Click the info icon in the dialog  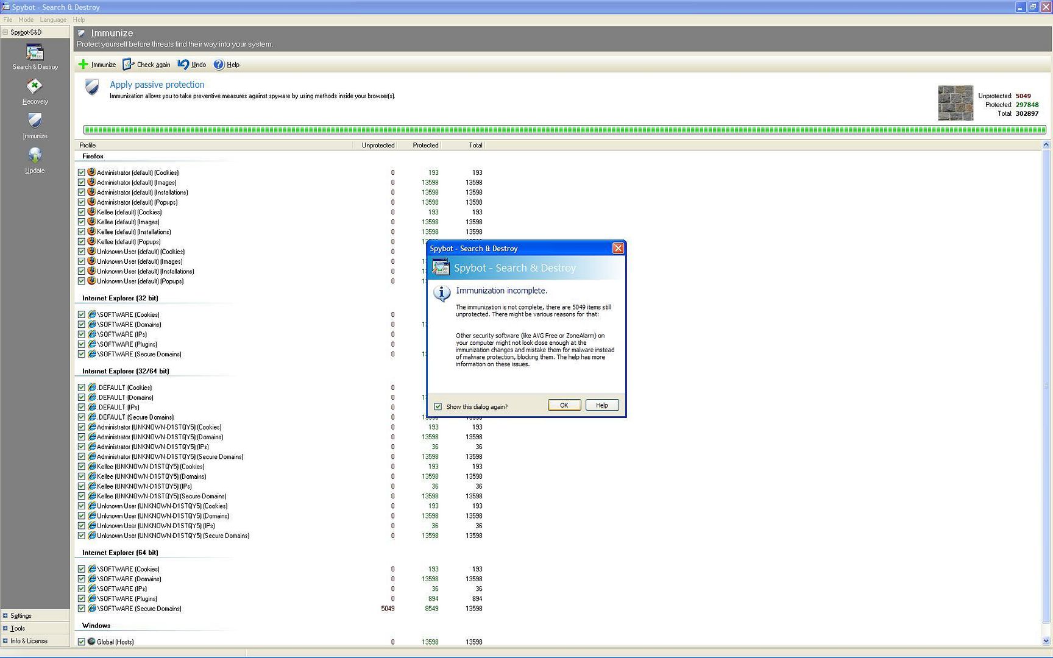click(x=441, y=294)
